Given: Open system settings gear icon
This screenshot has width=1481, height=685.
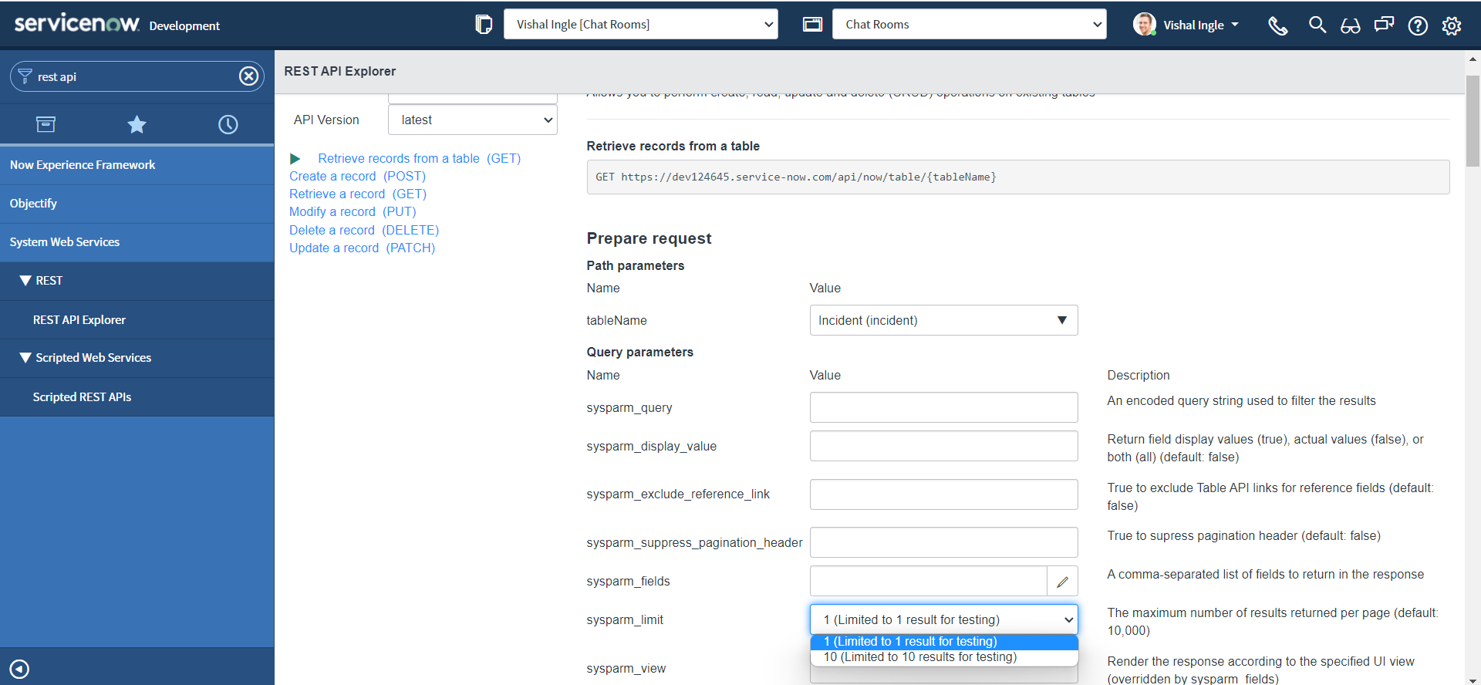Looking at the screenshot, I should [x=1452, y=25].
